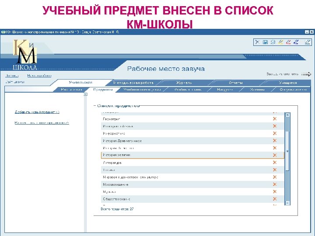The height and width of the screenshot is (236, 315).
Task: Select the Москвоведение row
Action: click(x=192, y=184)
